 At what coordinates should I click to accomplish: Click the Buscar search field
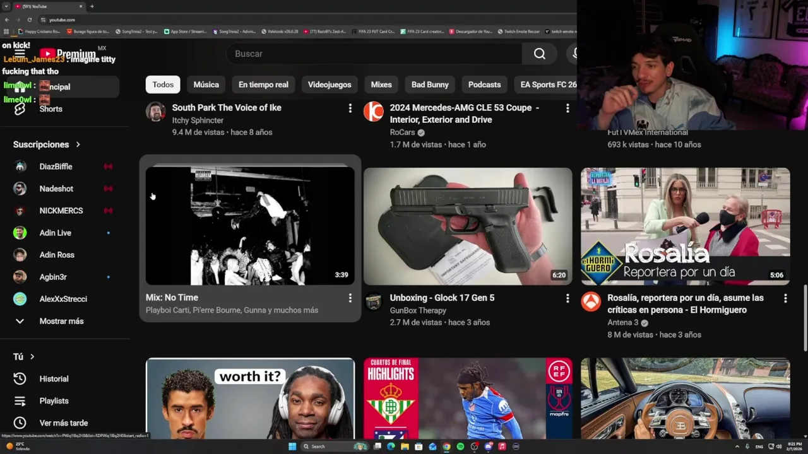pyautogui.click(x=374, y=54)
